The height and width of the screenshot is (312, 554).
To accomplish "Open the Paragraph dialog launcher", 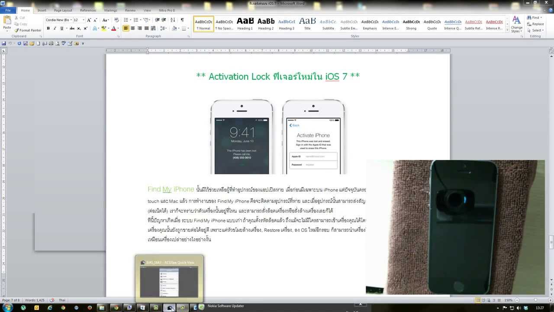I will coord(189,36).
